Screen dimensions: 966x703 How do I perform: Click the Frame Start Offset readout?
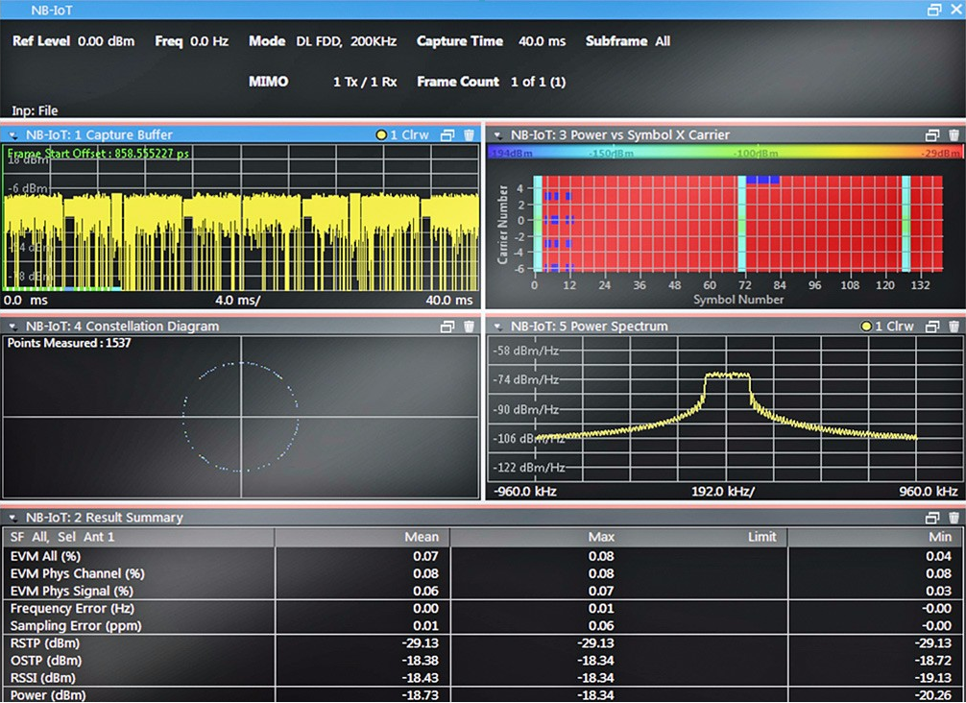tap(99, 154)
